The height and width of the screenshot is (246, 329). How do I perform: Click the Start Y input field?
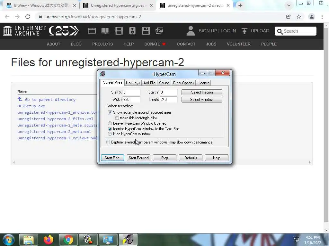pyautogui.click(x=169, y=92)
